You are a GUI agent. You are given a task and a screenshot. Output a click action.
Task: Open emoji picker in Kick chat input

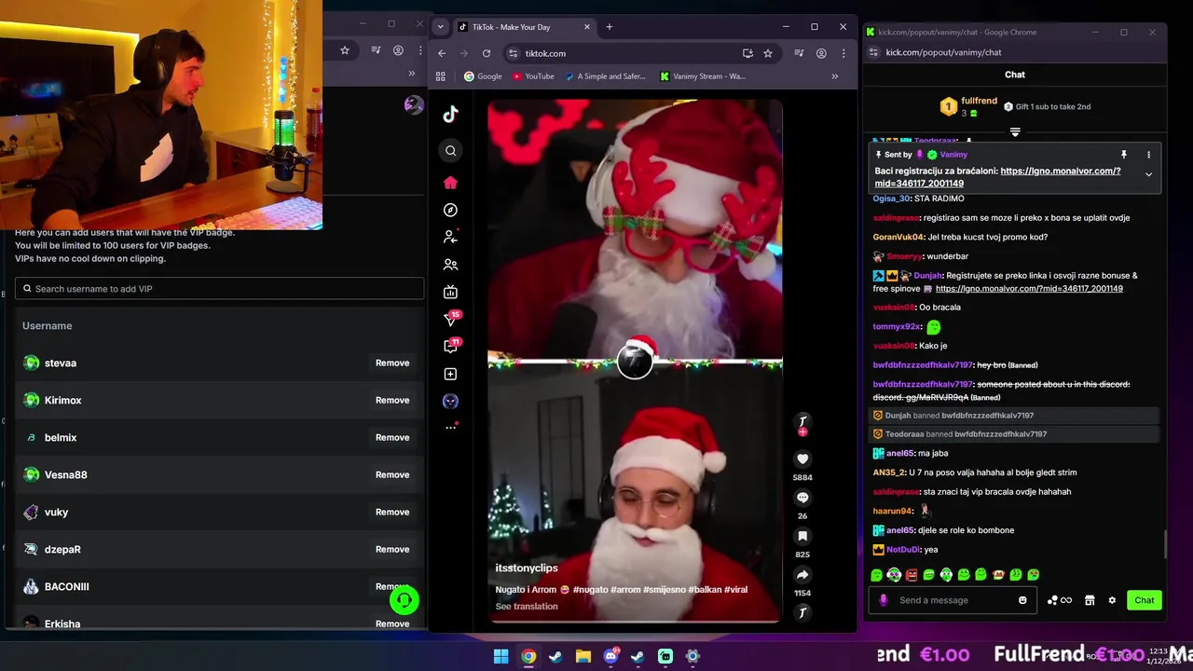click(1022, 600)
